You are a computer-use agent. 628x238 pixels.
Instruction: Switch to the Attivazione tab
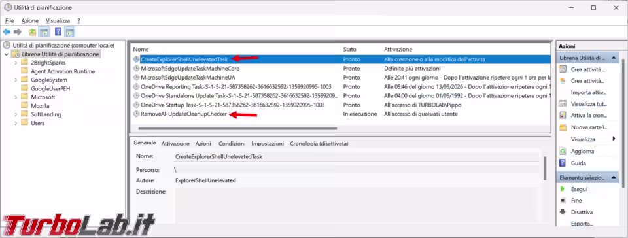pyautogui.click(x=175, y=143)
